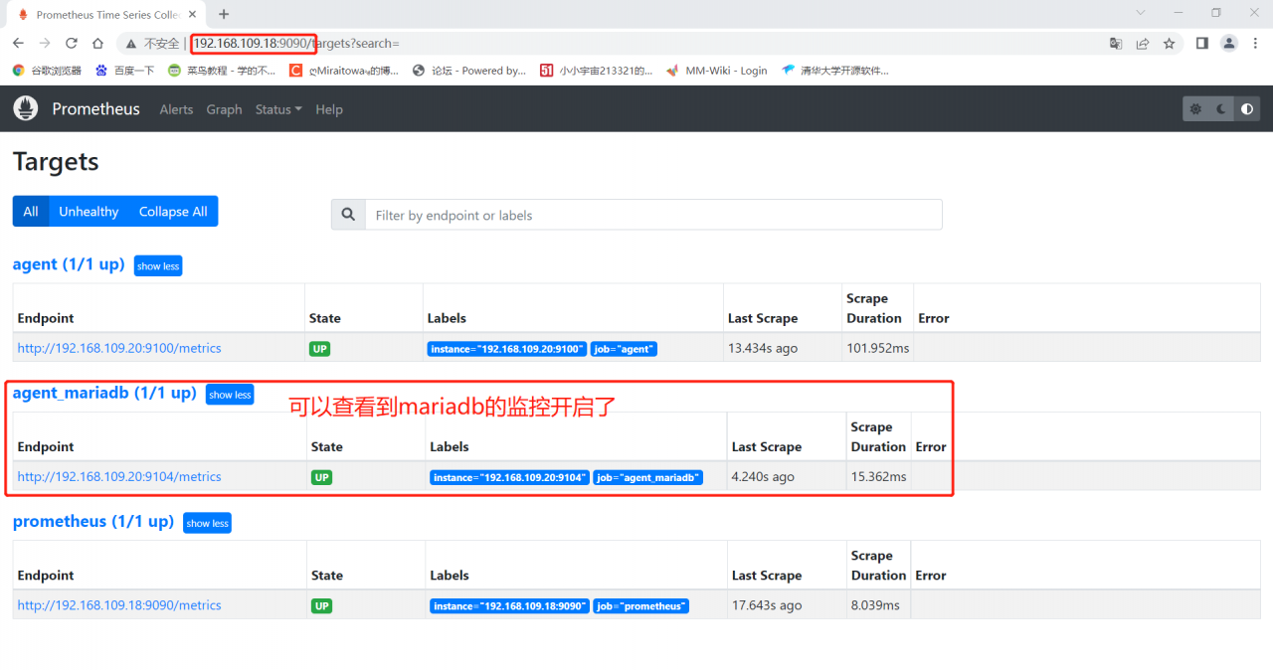The image size is (1273, 670).
Task: Close the Prometheus browser tab
Action: coord(192,15)
